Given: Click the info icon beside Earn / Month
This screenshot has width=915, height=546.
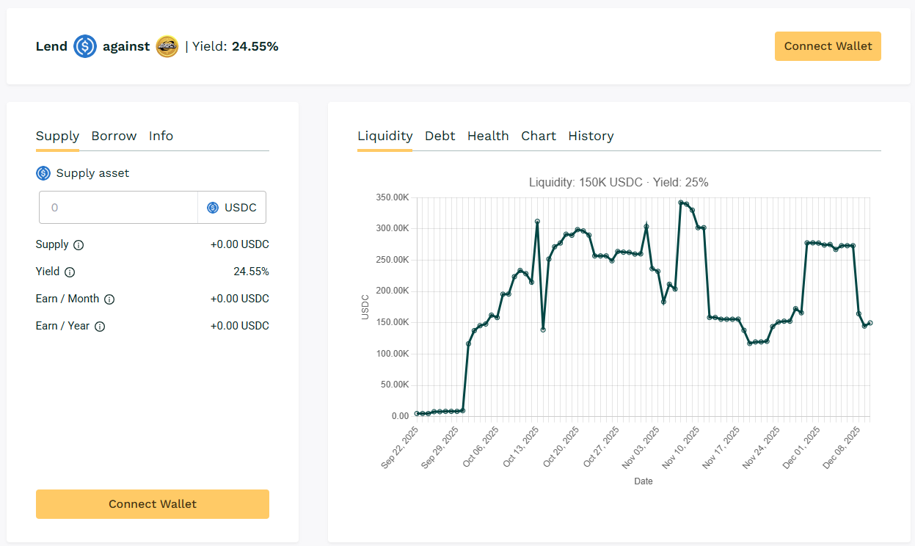Looking at the screenshot, I should (x=109, y=299).
